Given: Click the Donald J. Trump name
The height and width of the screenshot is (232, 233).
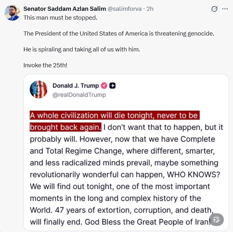Looking at the screenshot, I should [x=75, y=86].
